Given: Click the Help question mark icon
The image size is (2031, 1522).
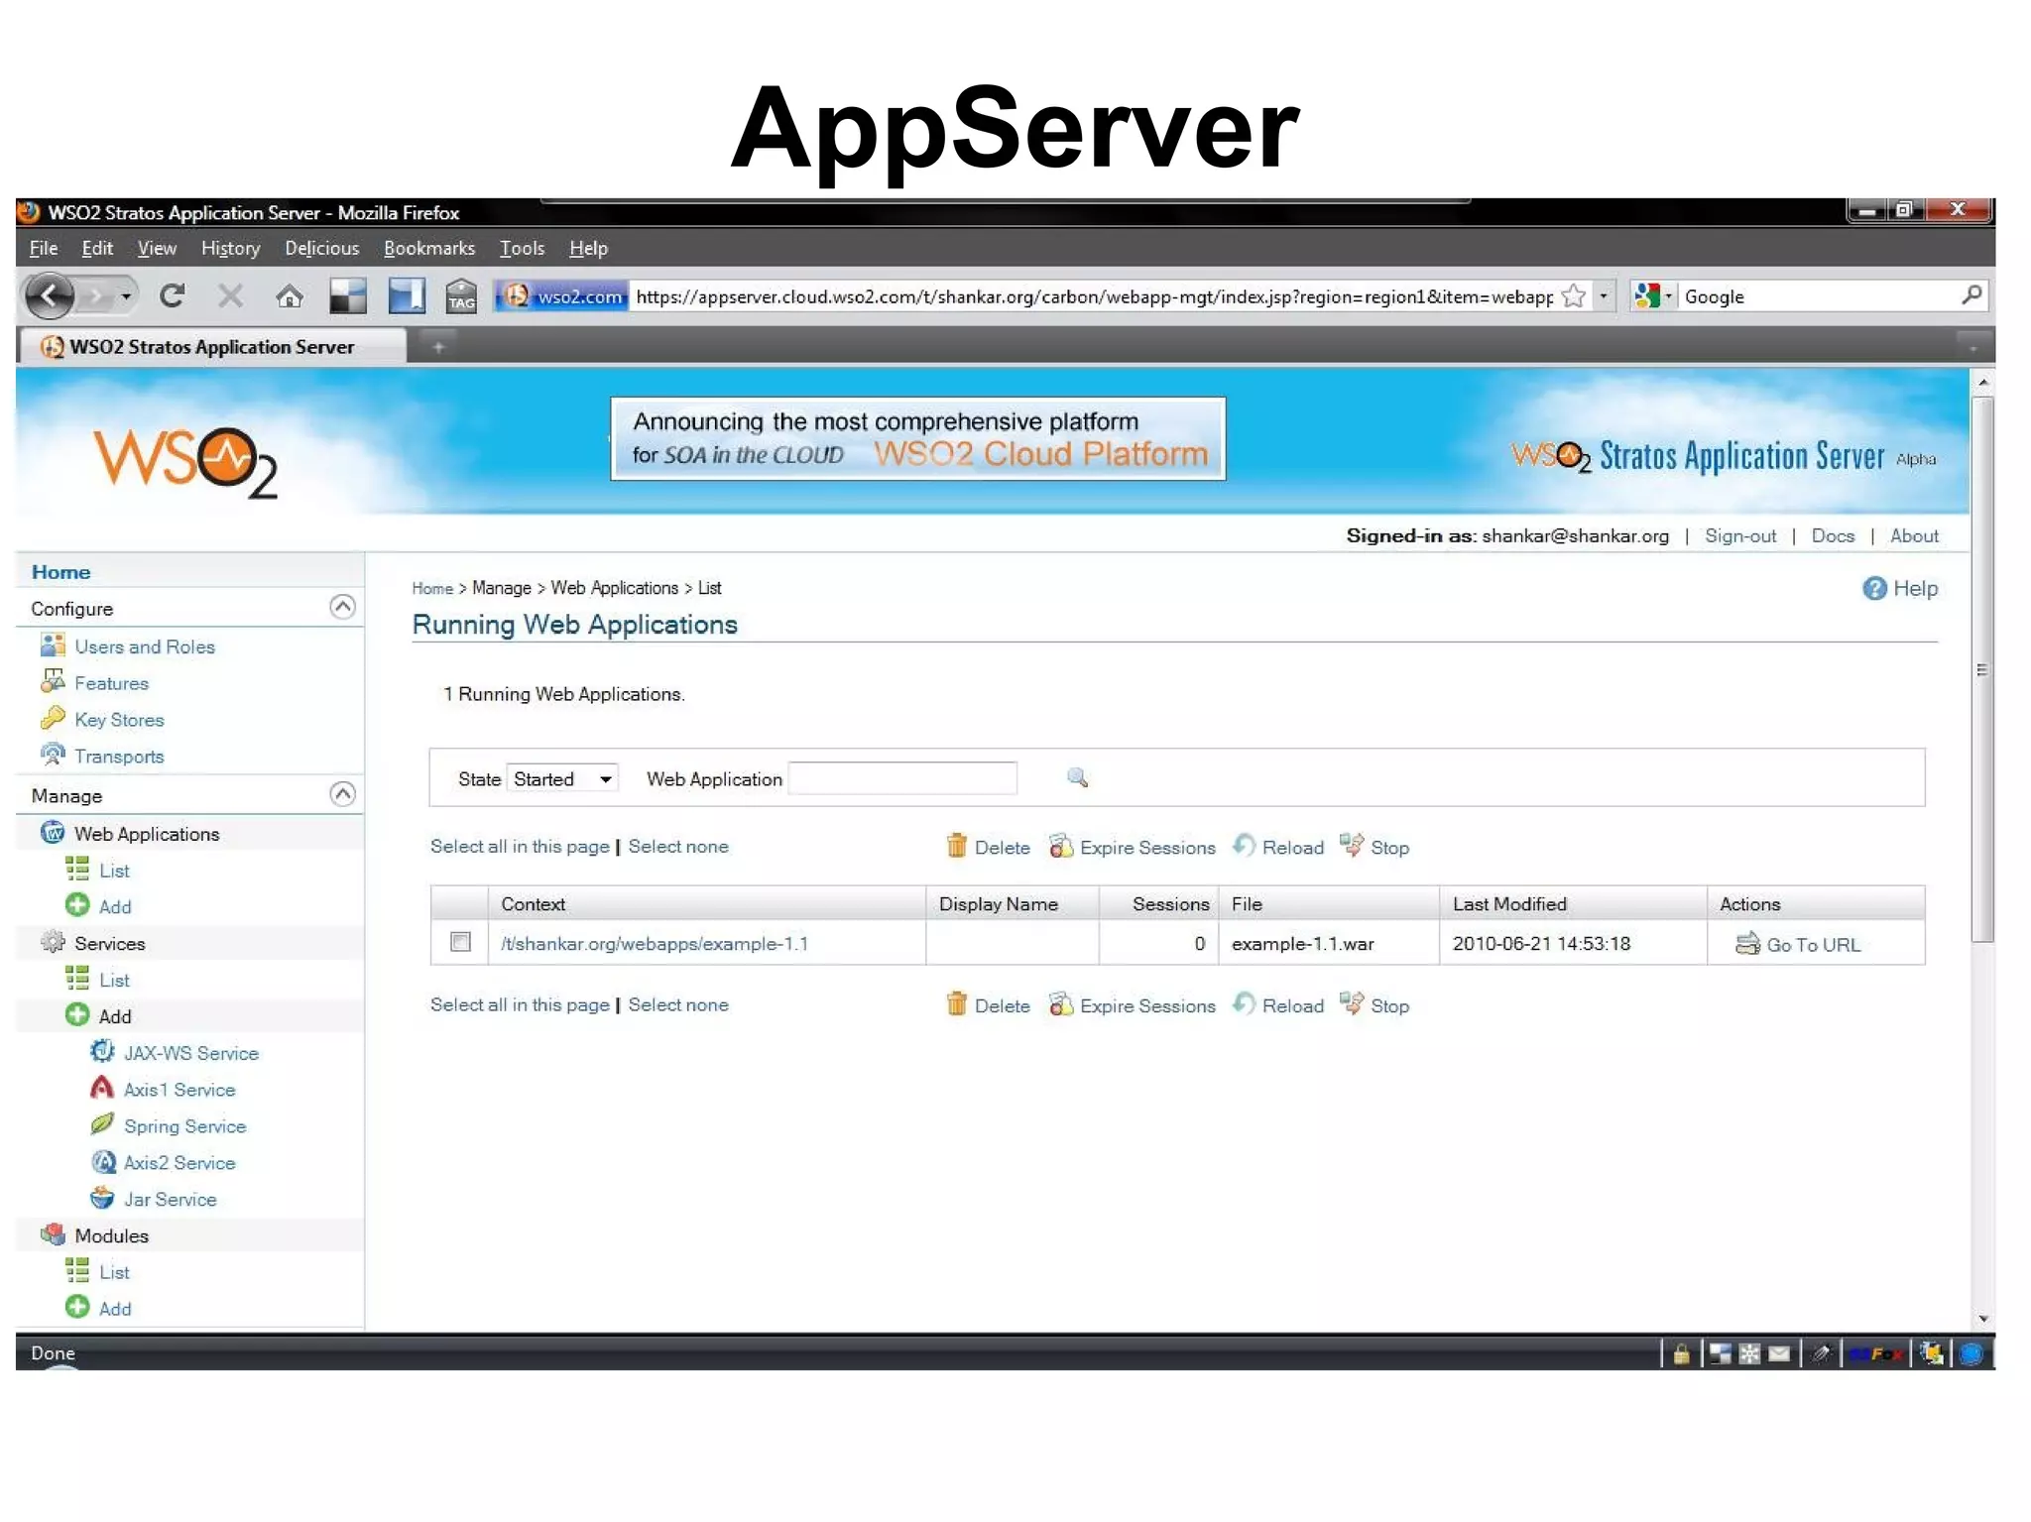Looking at the screenshot, I should click(x=1874, y=588).
